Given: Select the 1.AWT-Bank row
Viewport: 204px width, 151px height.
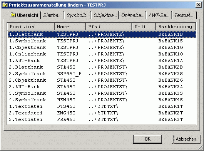Looking at the screenshot, I should point(102,60).
